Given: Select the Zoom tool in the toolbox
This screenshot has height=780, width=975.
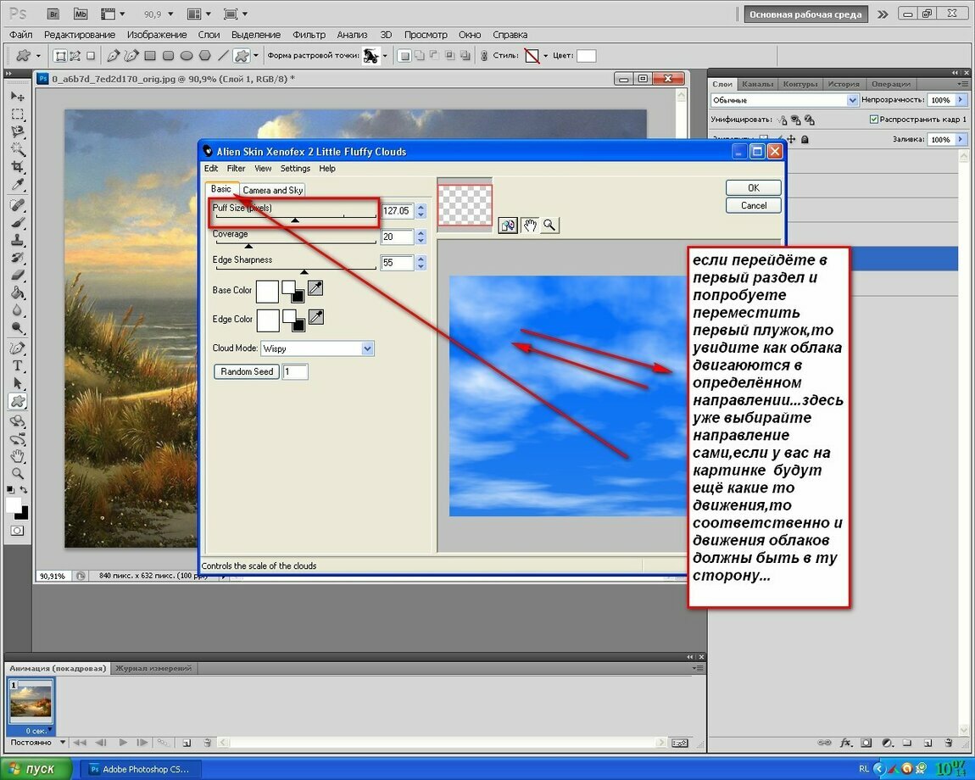Looking at the screenshot, I should [x=18, y=474].
